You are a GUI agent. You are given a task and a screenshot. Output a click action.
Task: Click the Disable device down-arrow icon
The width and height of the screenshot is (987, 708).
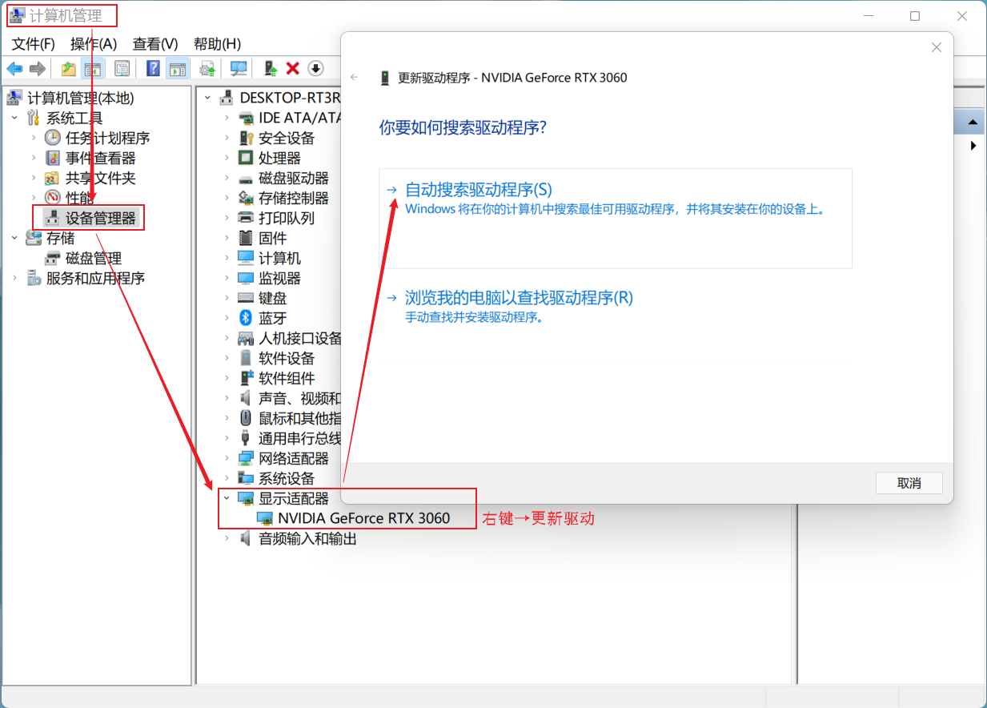[315, 69]
